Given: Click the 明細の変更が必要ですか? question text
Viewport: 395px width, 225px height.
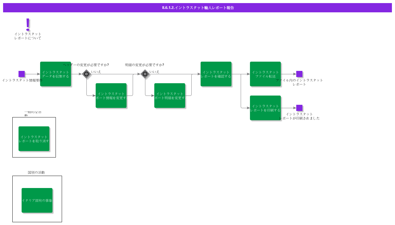Looking at the screenshot, I should pyautogui.click(x=144, y=65).
